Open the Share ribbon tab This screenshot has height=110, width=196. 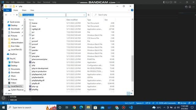[x=24, y=10]
